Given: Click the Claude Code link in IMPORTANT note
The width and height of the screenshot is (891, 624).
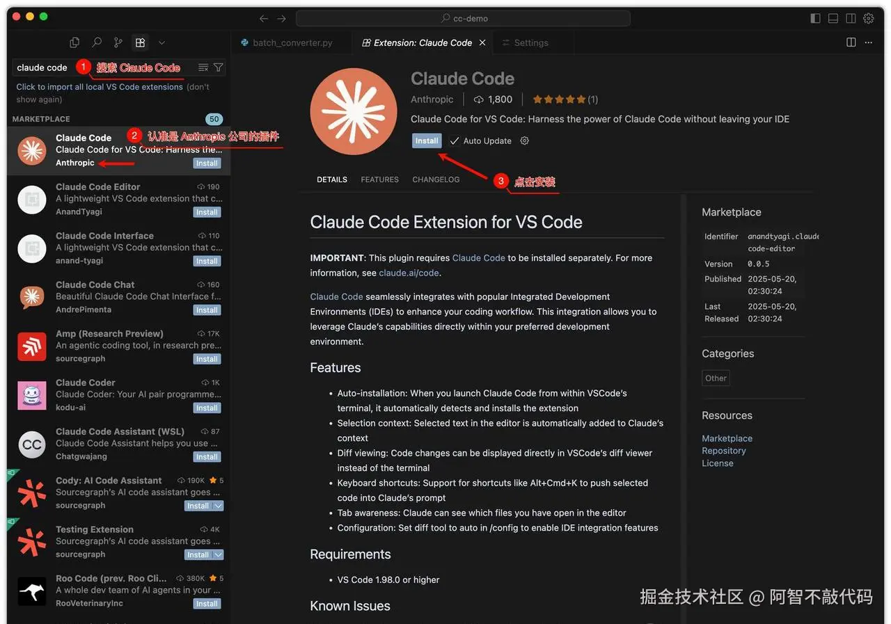Looking at the screenshot, I should (x=479, y=257).
